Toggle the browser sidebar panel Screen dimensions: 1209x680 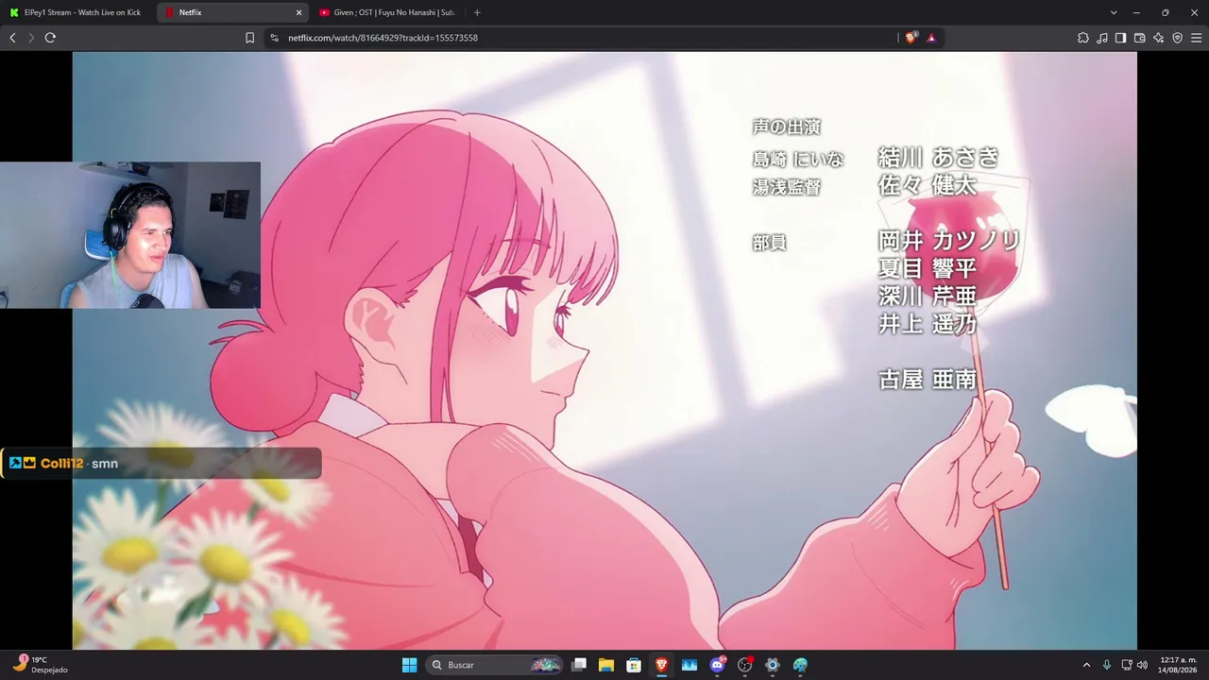1120,38
